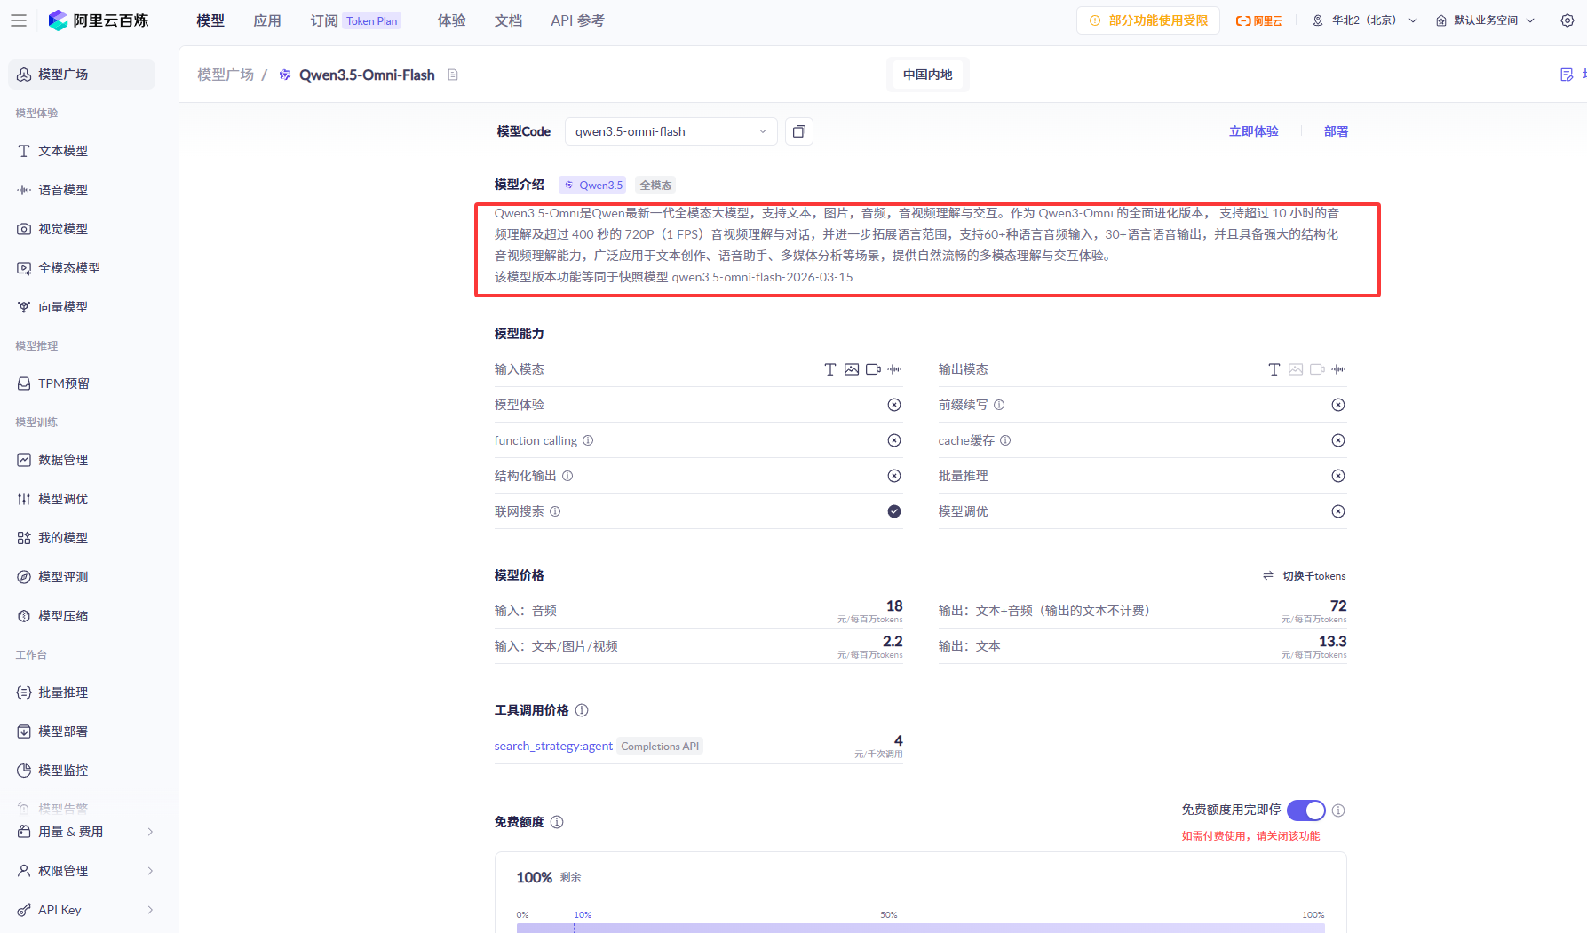Click the video icon in 输入模态 row

click(873, 369)
